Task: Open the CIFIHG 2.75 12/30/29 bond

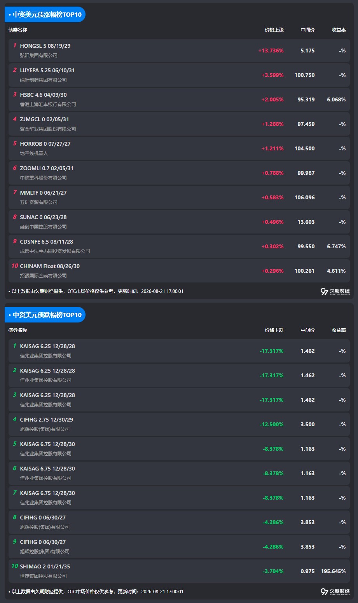Action: [46, 420]
